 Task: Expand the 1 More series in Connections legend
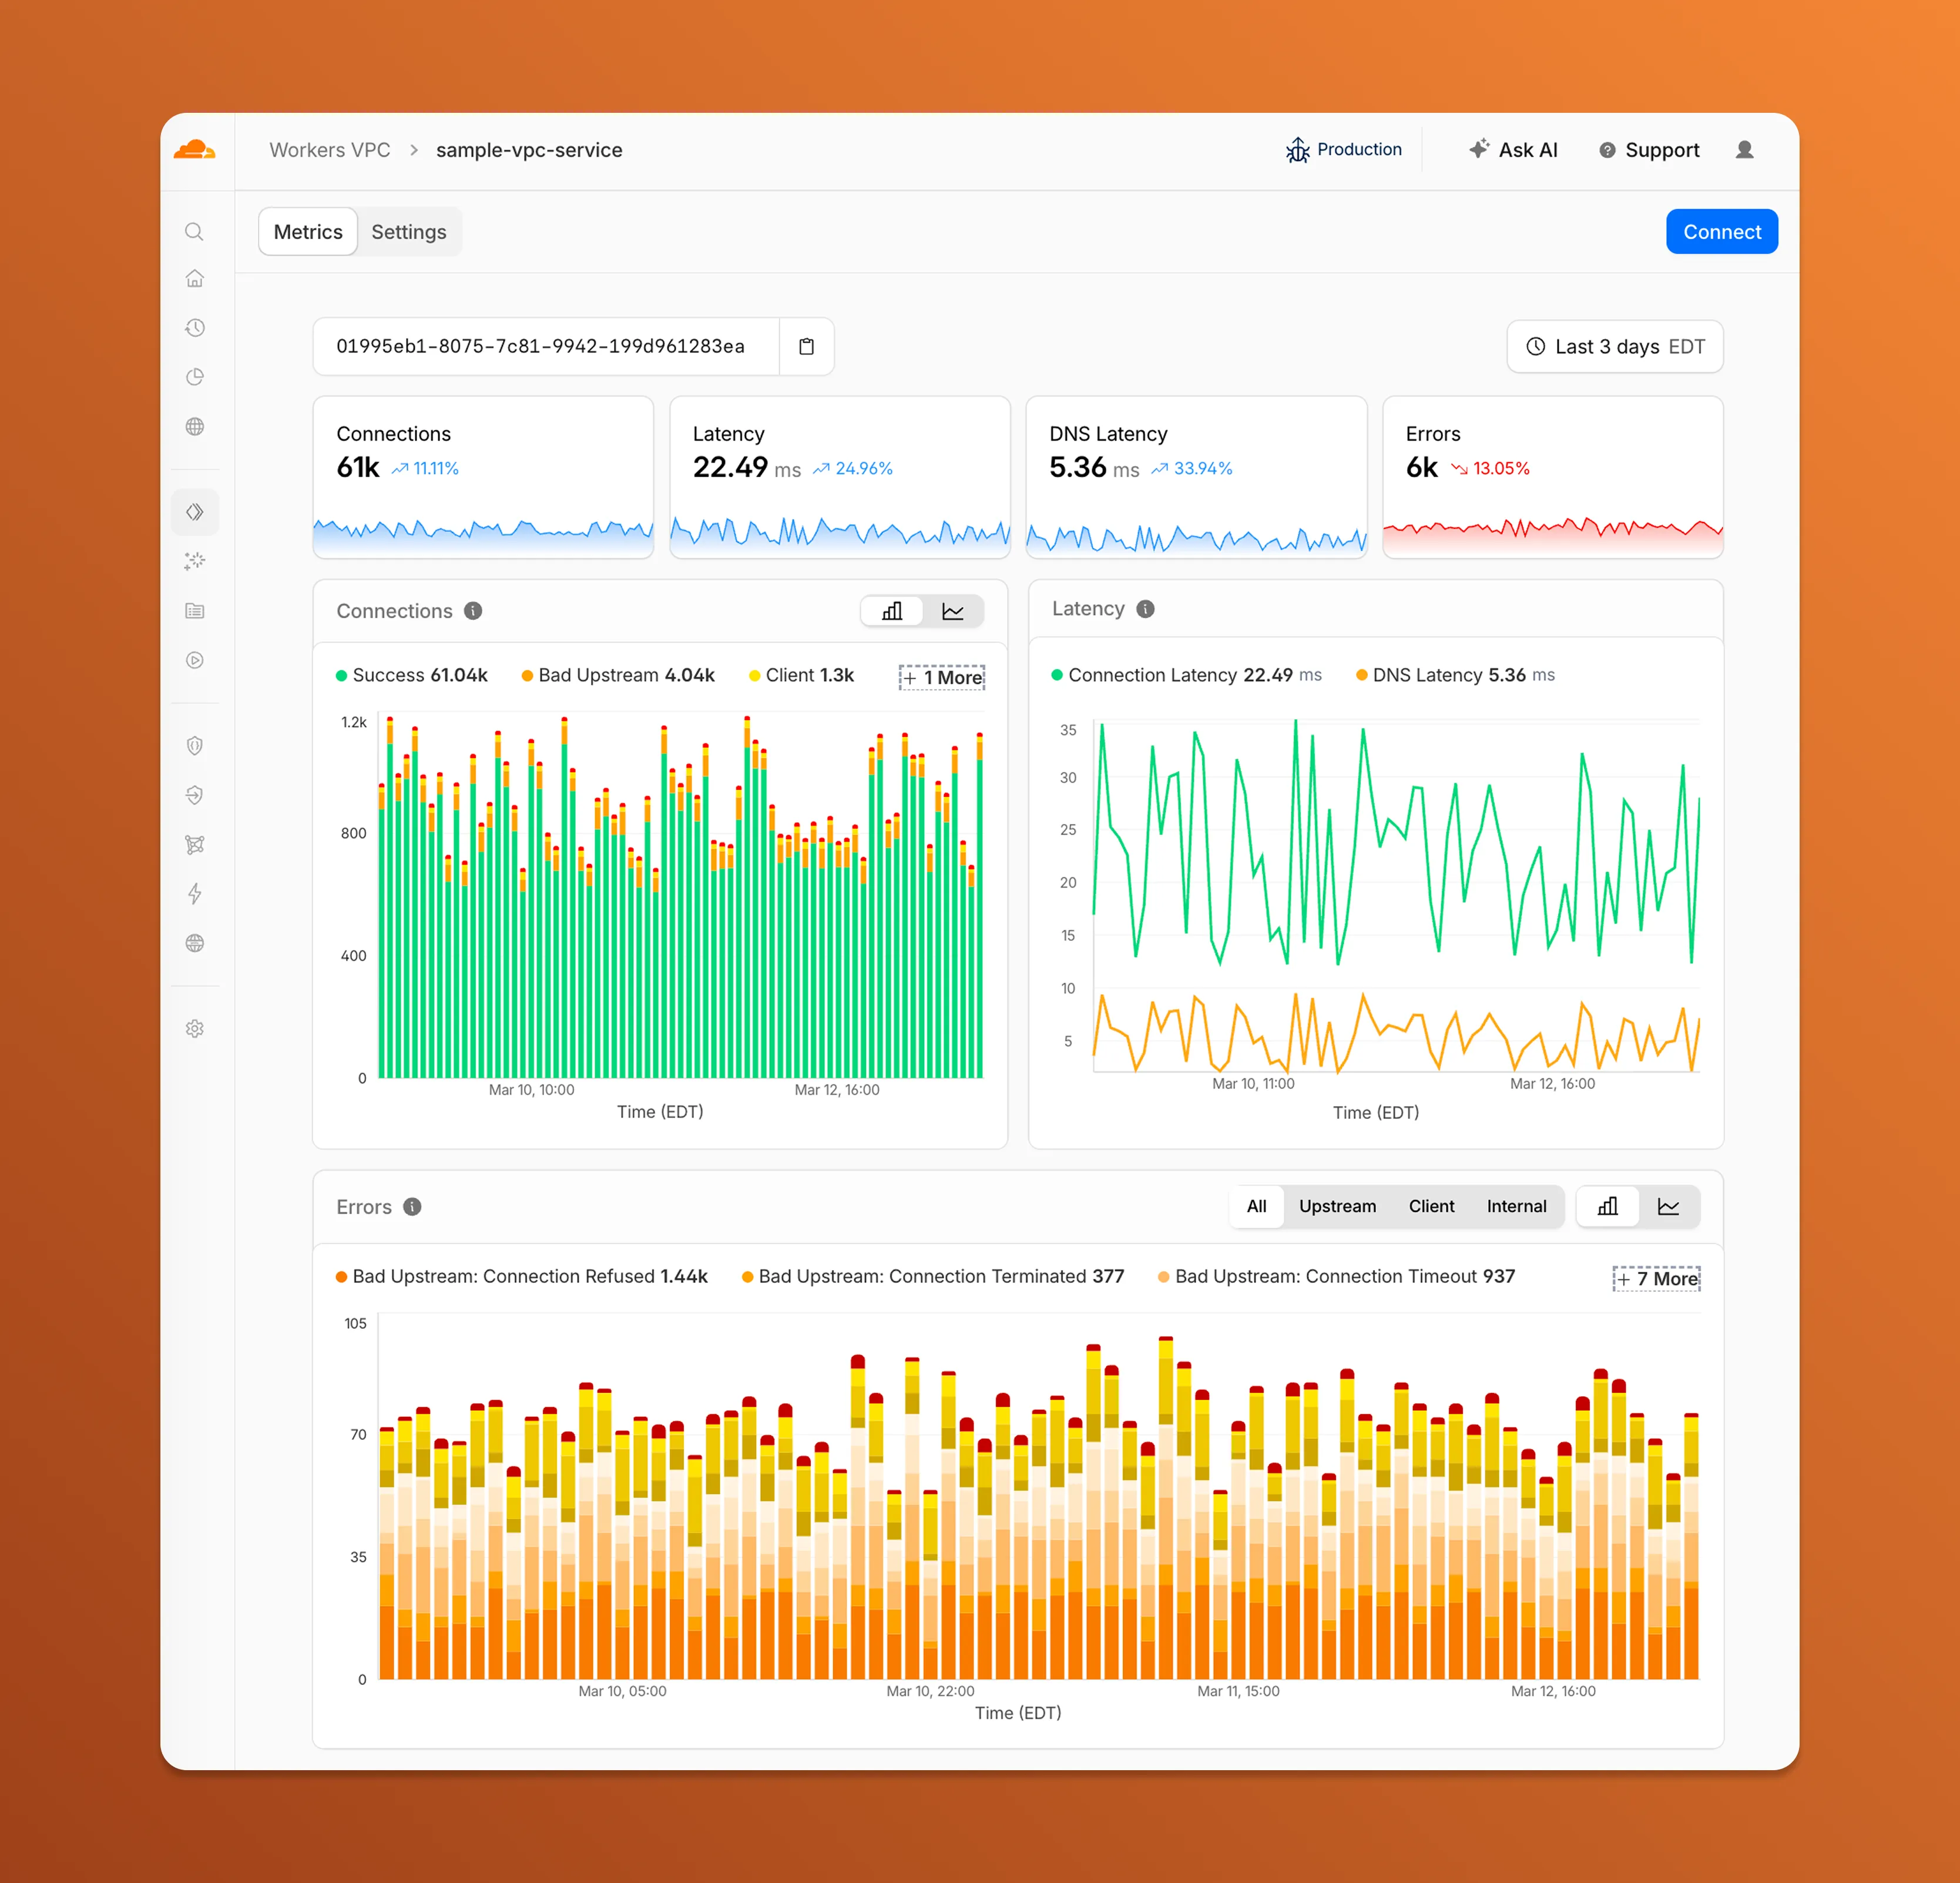click(941, 676)
